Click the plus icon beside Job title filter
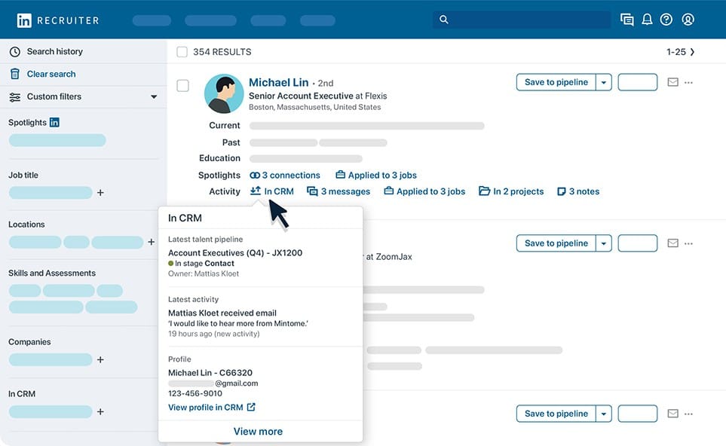Screen dimensions: 726x446 coord(100,193)
